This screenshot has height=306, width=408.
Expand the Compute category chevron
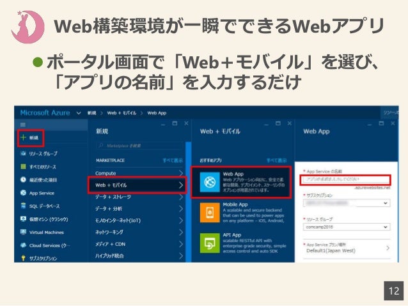click(181, 173)
